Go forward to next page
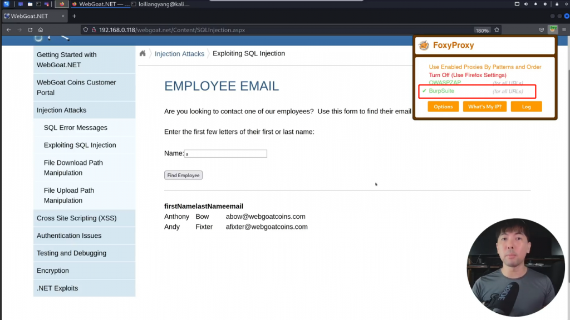Image resolution: width=570 pixels, height=320 pixels. (x=19, y=30)
